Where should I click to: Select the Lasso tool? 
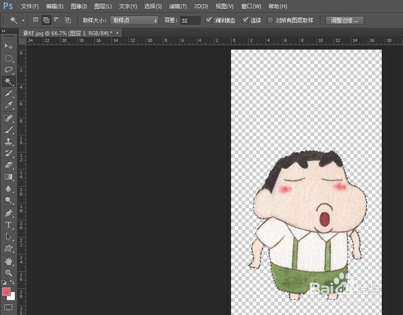(x=9, y=70)
